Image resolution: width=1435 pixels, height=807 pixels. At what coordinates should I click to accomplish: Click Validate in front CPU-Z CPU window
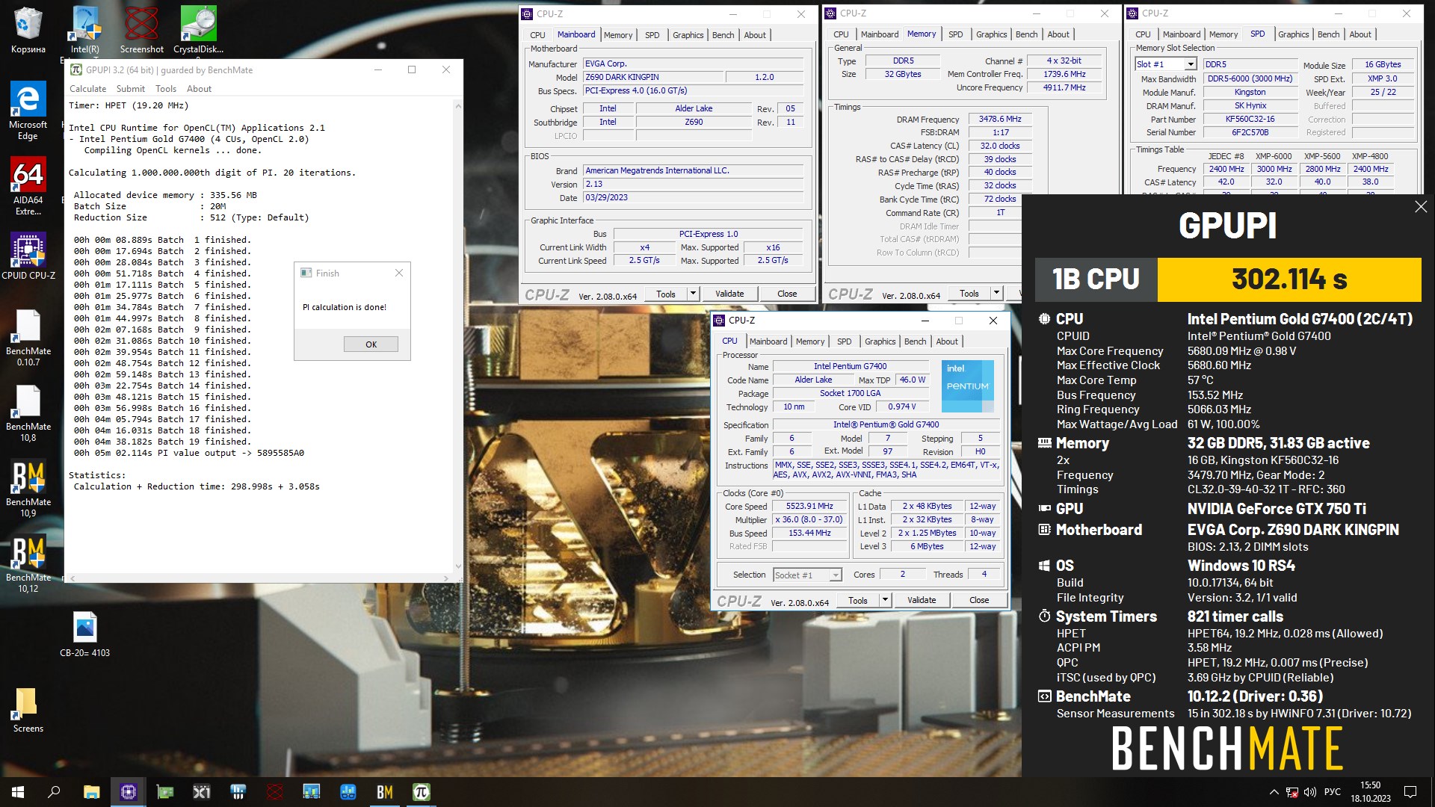pyautogui.click(x=922, y=600)
